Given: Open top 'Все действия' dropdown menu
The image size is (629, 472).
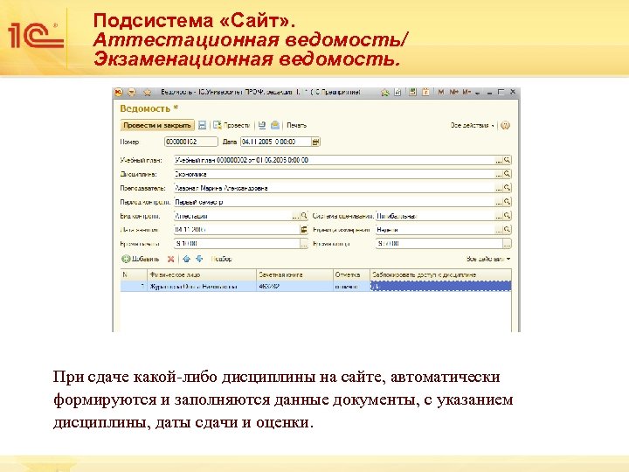Looking at the screenshot, I should 472,125.
